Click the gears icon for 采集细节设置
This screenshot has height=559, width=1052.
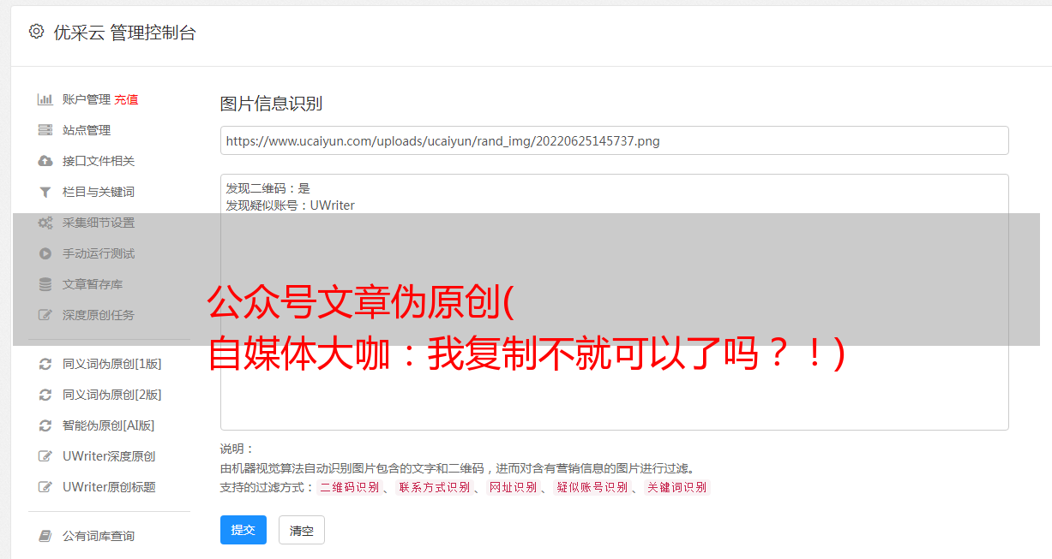45,223
